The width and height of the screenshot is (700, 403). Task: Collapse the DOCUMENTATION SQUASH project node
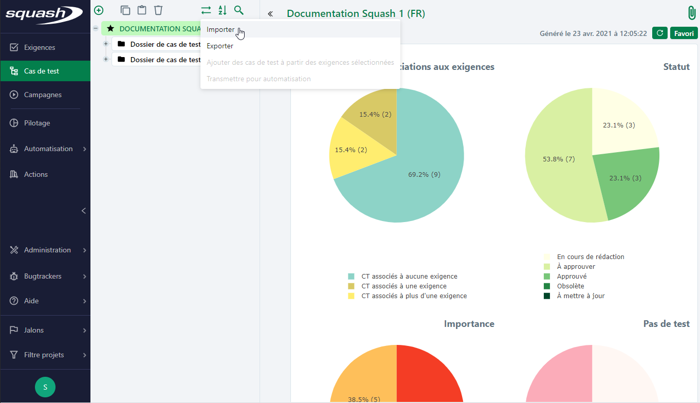point(96,29)
